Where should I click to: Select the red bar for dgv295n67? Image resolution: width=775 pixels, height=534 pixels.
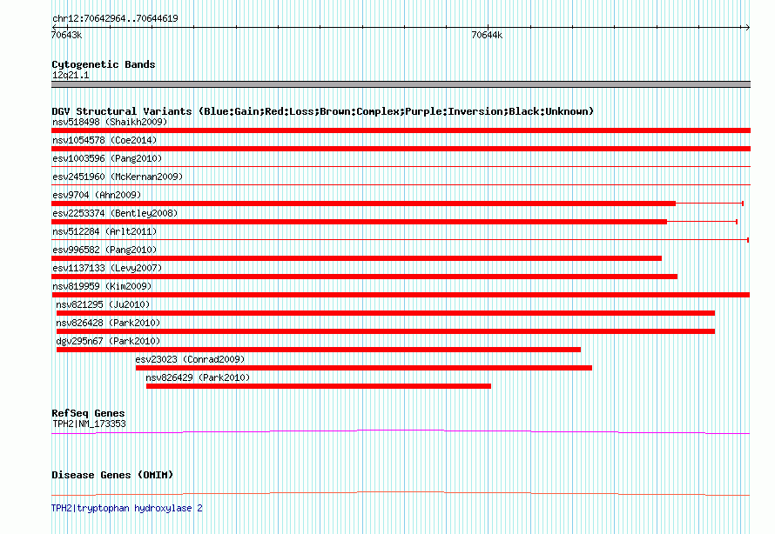coord(319,350)
